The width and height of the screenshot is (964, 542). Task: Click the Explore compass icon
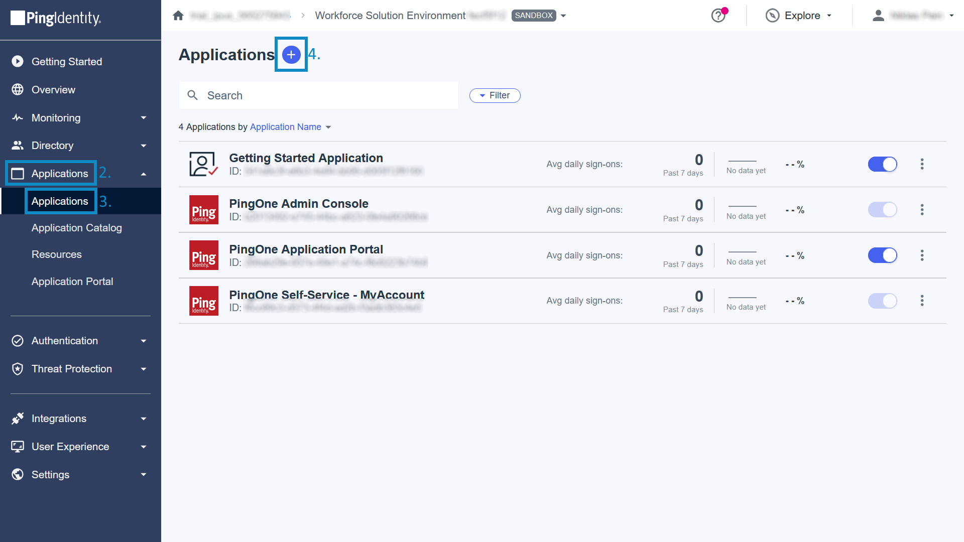pos(772,16)
